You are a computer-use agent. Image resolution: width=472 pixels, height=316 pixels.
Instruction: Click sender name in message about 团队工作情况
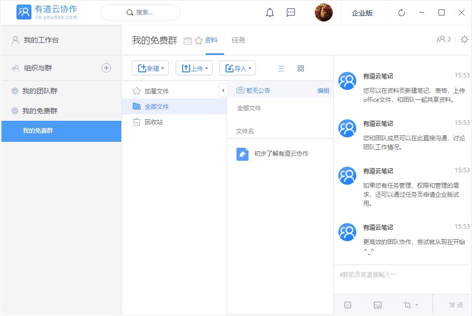coord(378,123)
